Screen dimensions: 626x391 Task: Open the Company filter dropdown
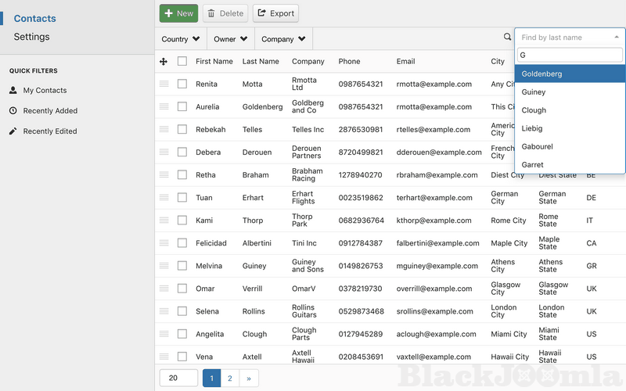click(x=283, y=39)
